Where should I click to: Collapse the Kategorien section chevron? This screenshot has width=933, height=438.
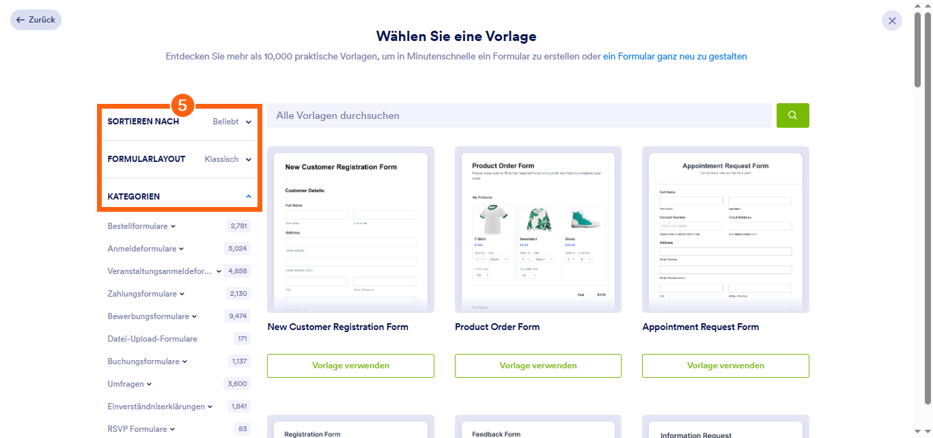(249, 197)
